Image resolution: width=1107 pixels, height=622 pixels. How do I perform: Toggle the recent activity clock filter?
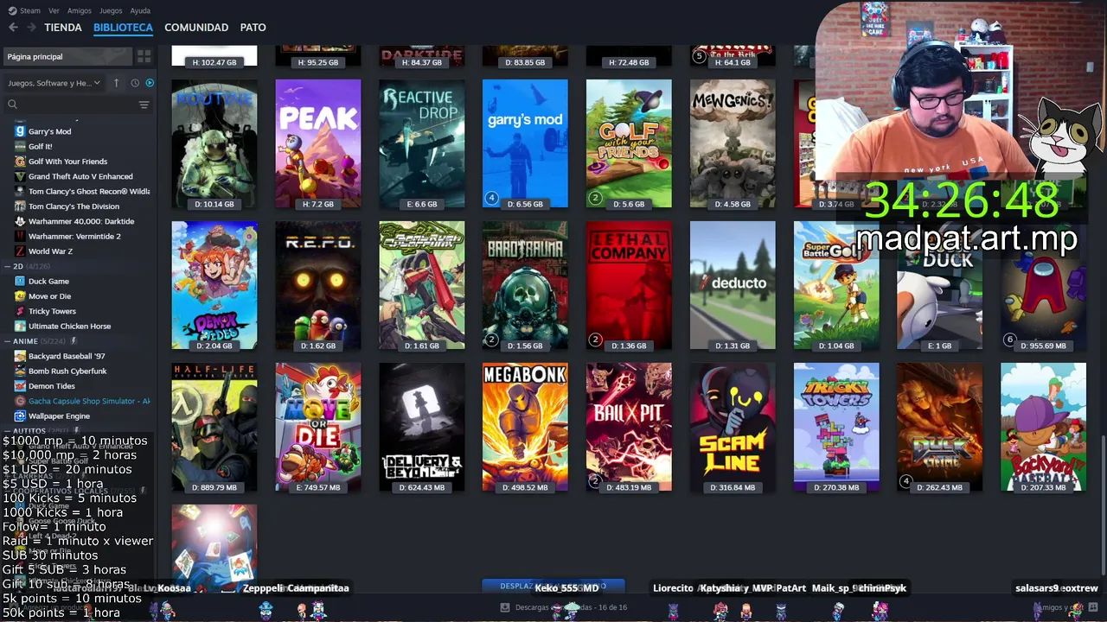click(135, 83)
